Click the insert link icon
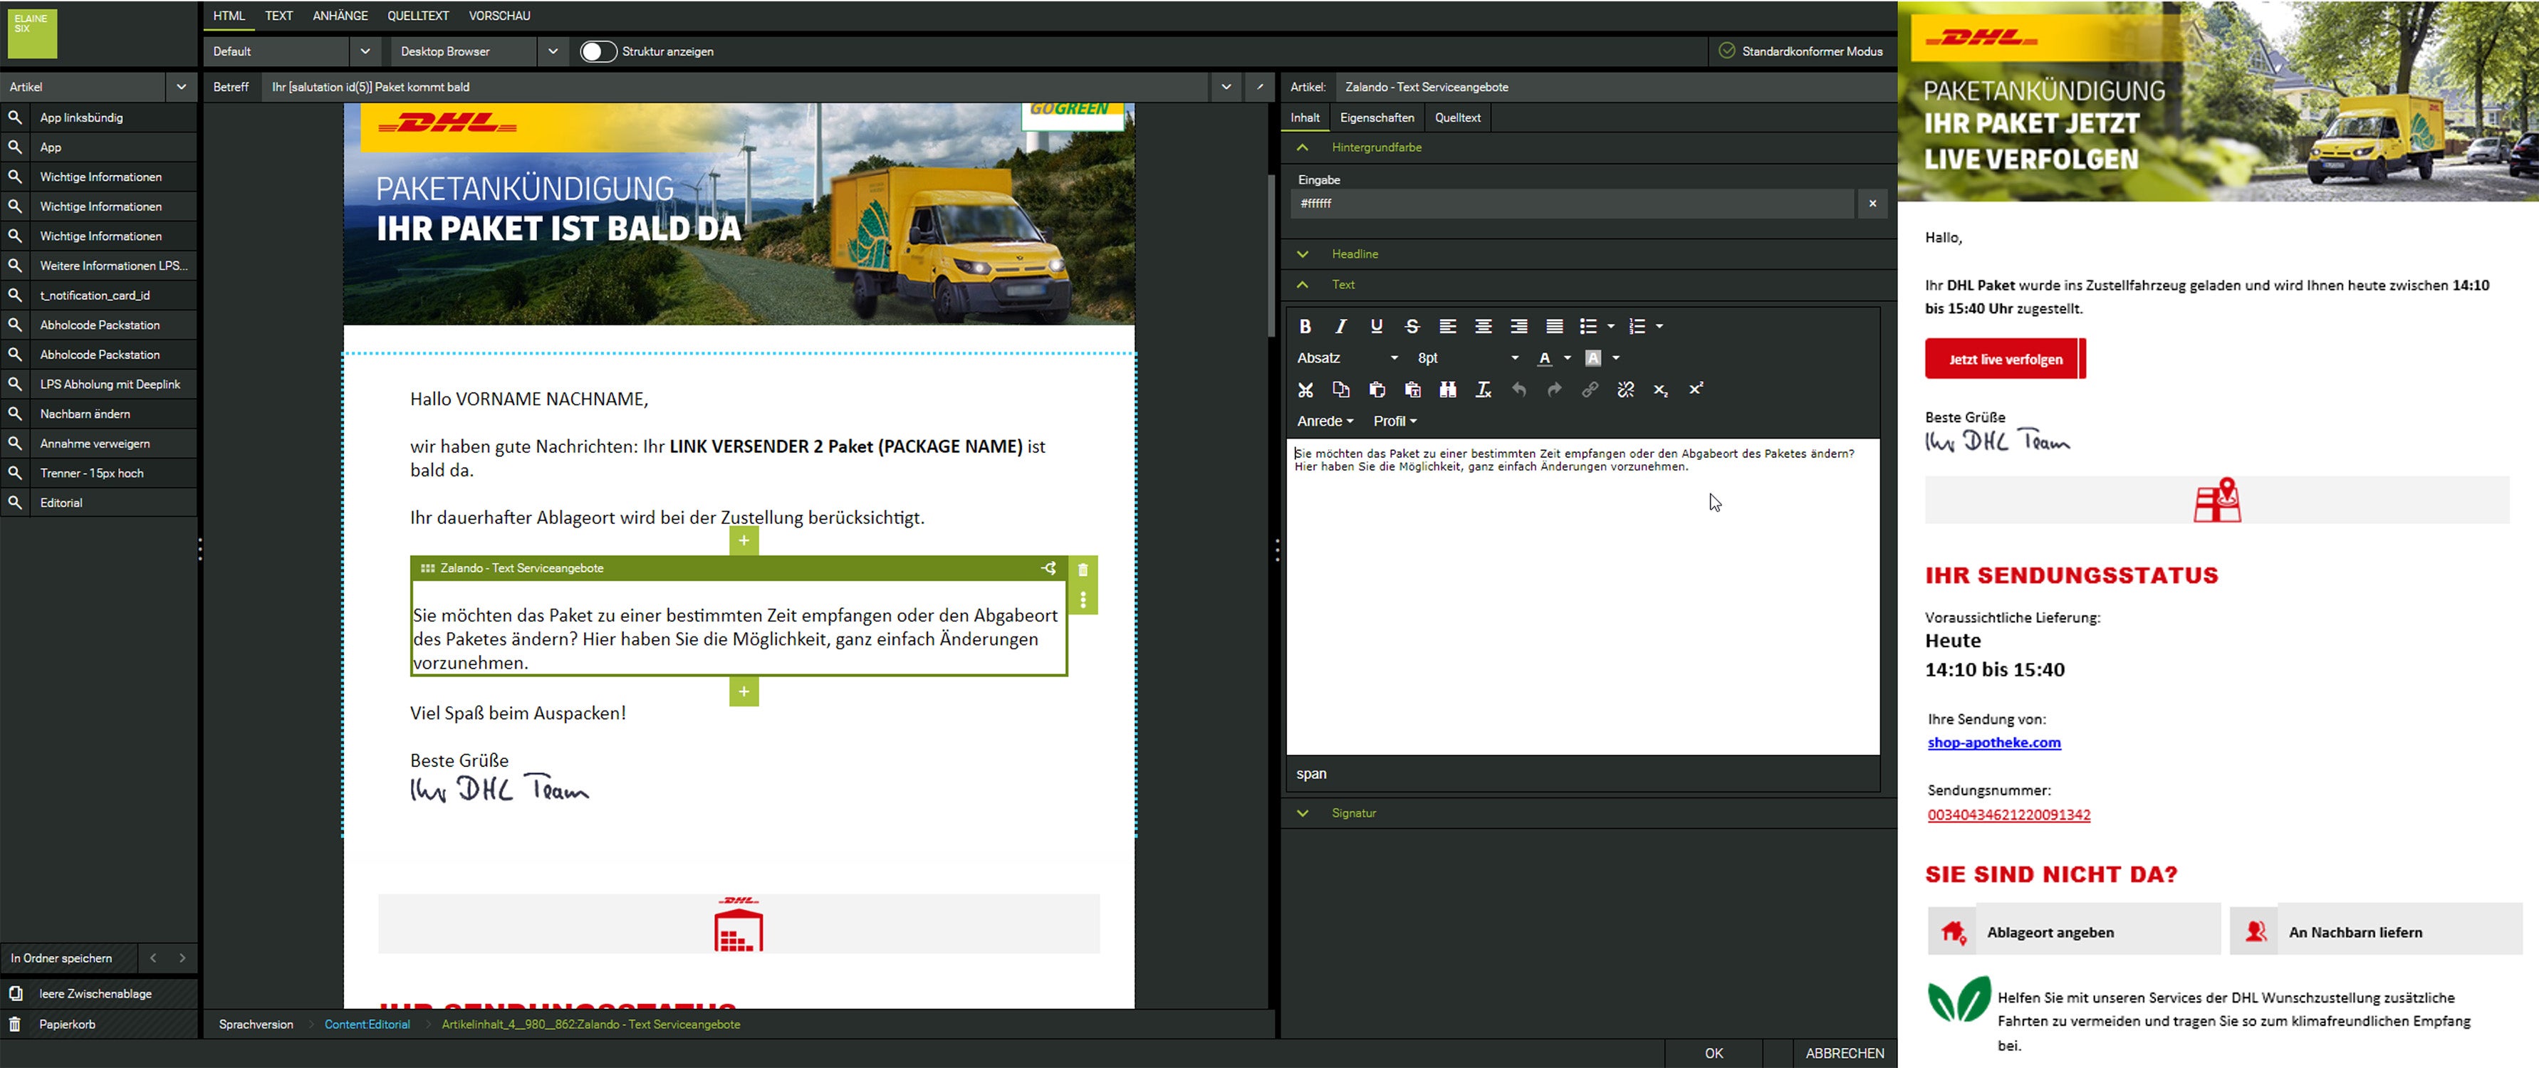 tap(1590, 389)
